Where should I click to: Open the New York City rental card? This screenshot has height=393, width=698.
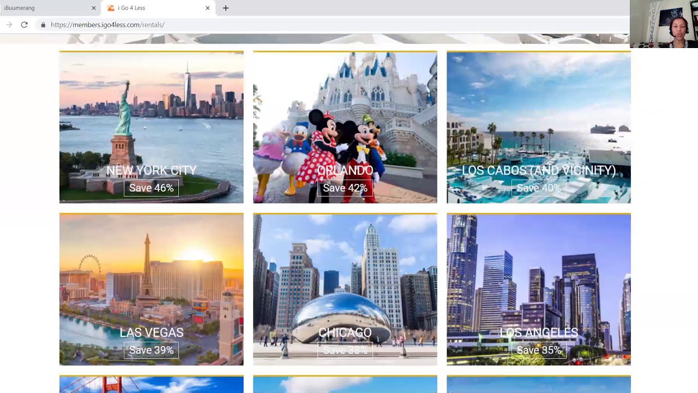tap(152, 127)
